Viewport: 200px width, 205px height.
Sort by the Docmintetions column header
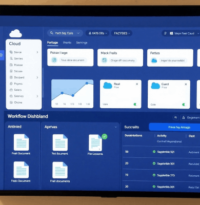[x=133, y=135]
